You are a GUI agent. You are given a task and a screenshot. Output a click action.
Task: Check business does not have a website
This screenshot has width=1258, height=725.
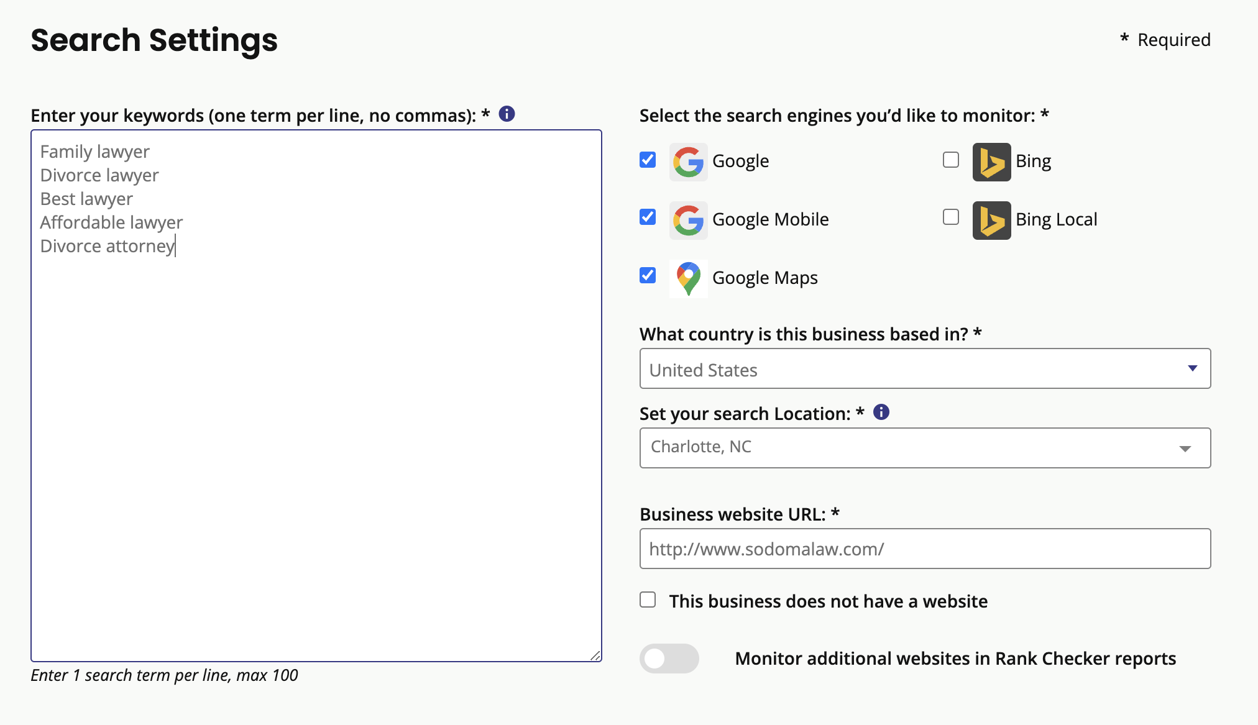pos(648,601)
